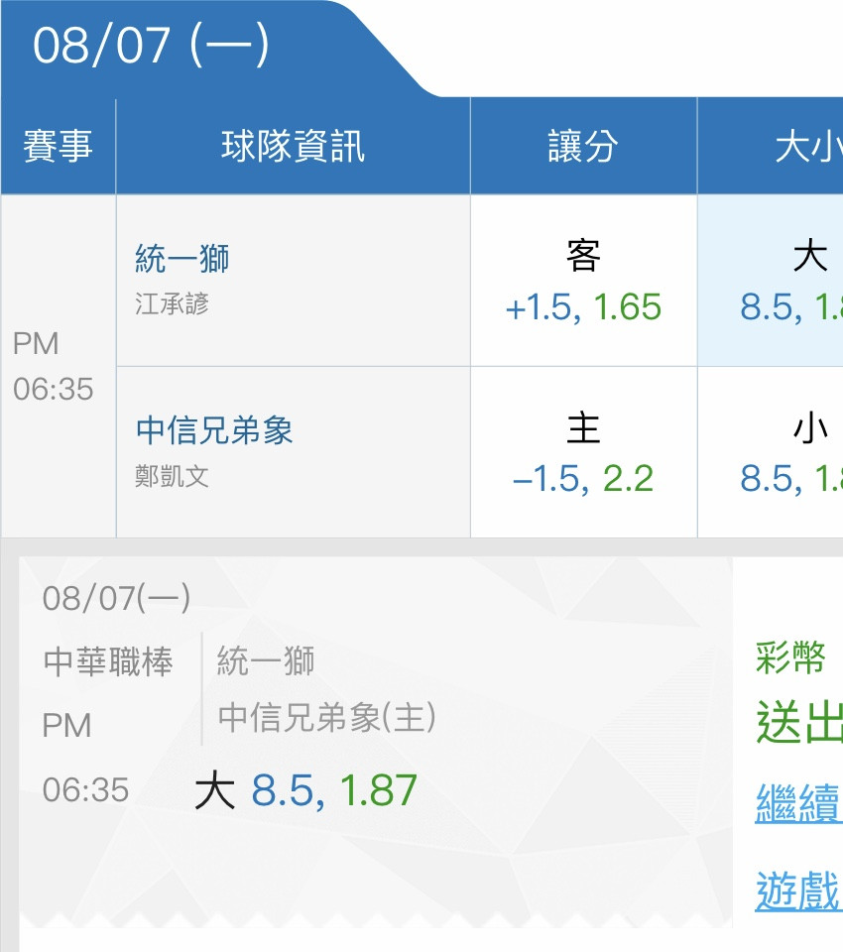Select the 主 -1.5, 2.2 handicap odds
843x952 pixels.
[x=584, y=452]
